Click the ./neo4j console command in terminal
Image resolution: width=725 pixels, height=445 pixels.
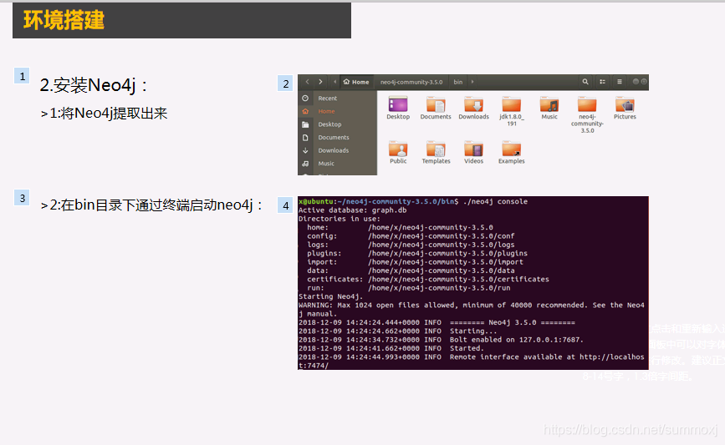pyautogui.click(x=495, y=201)
